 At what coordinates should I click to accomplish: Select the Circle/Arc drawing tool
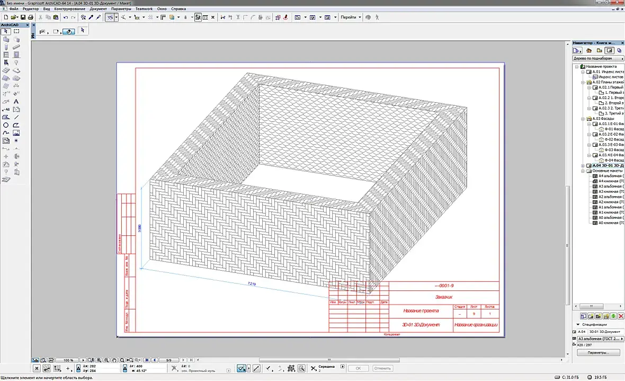[x=6, y=125]
